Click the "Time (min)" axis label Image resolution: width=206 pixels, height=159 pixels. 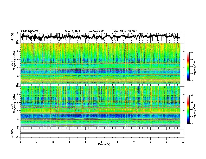coord(104,144)
